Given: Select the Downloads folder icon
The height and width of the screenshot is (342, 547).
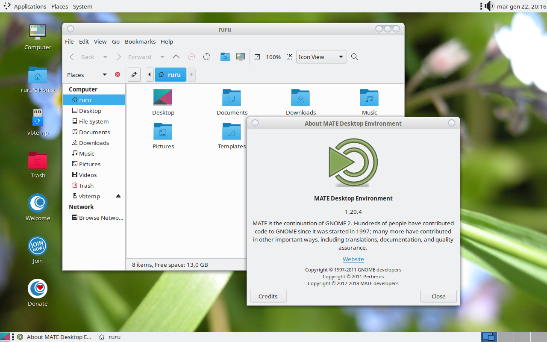Looking at the screenshot, I should [300, 97].
